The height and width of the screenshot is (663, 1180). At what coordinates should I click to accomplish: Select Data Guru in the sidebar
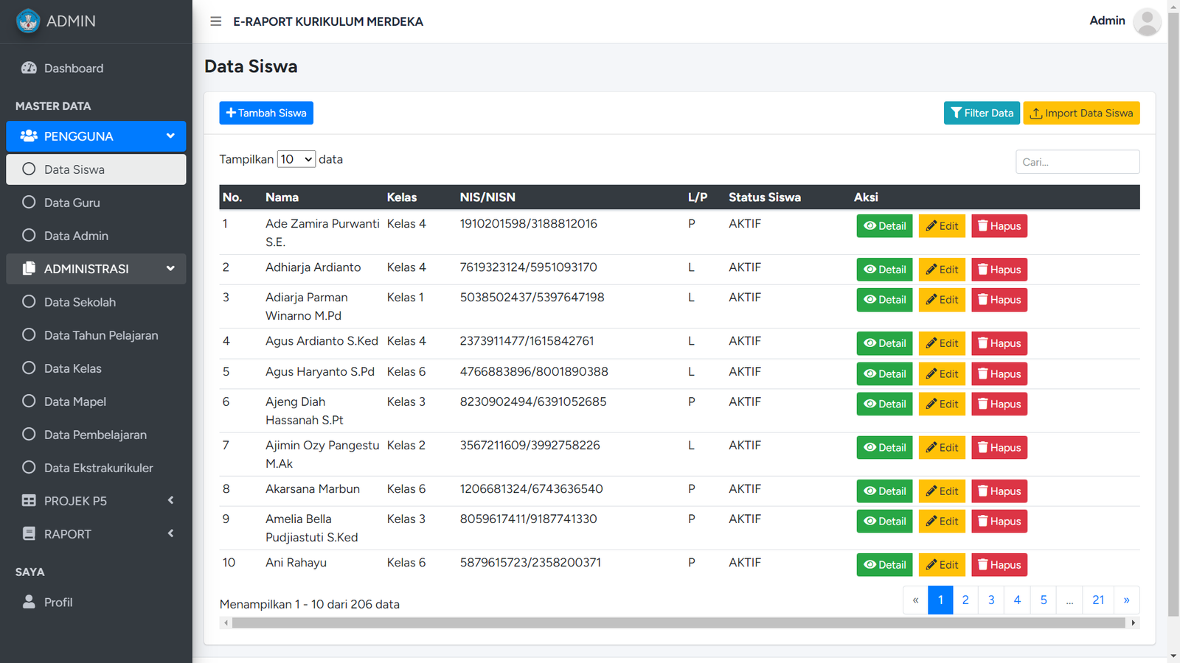tap(72, 203)
